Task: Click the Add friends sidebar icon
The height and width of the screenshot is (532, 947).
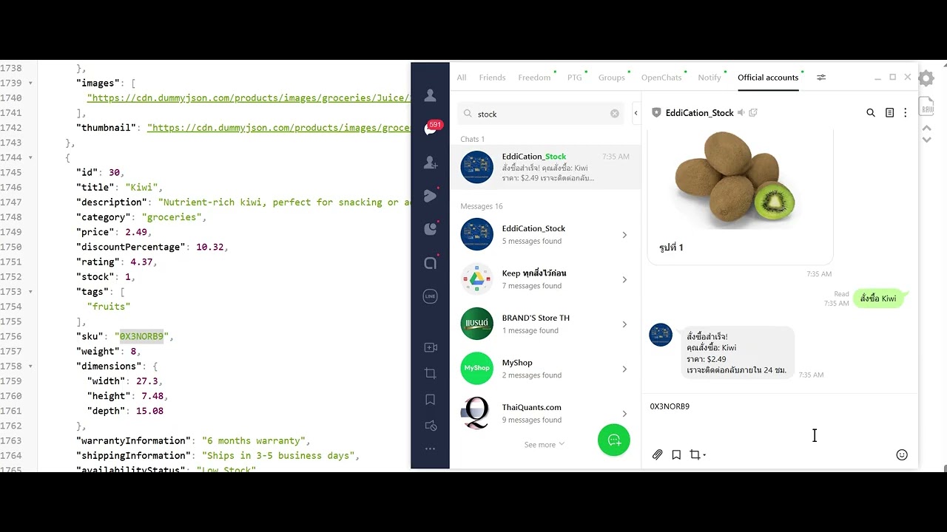Action: (x=431, y=163)
